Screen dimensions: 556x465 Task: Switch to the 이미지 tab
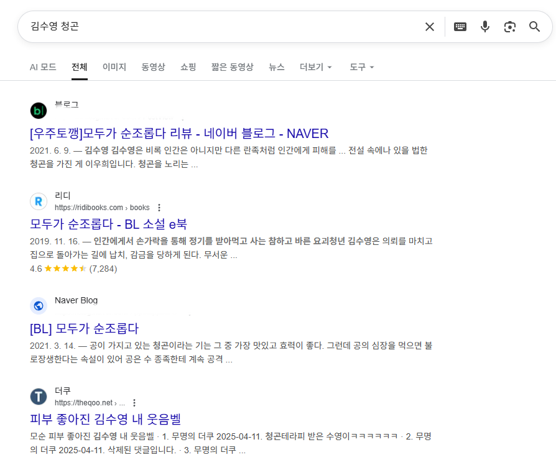click(x=114, y=67)
